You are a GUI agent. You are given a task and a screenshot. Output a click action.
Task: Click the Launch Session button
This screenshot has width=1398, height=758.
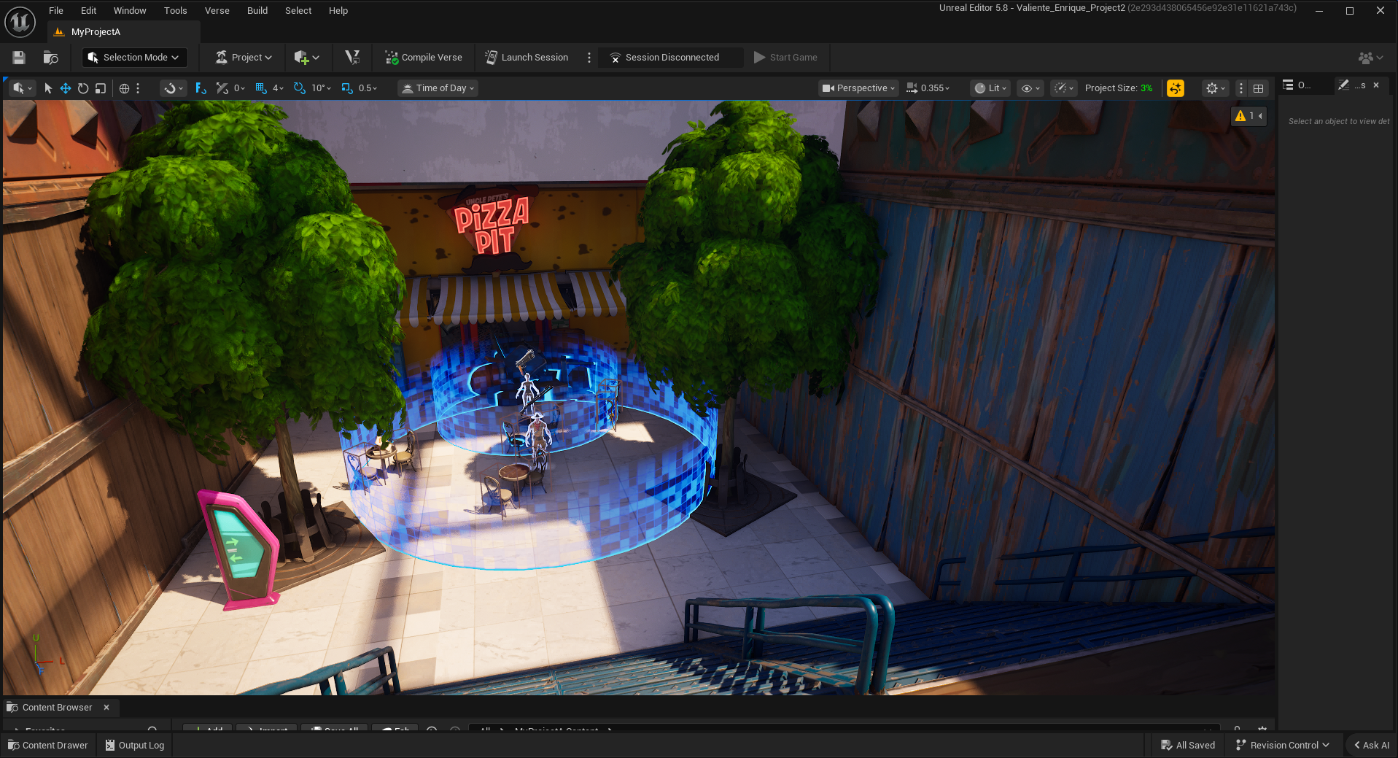coord(527,58)
